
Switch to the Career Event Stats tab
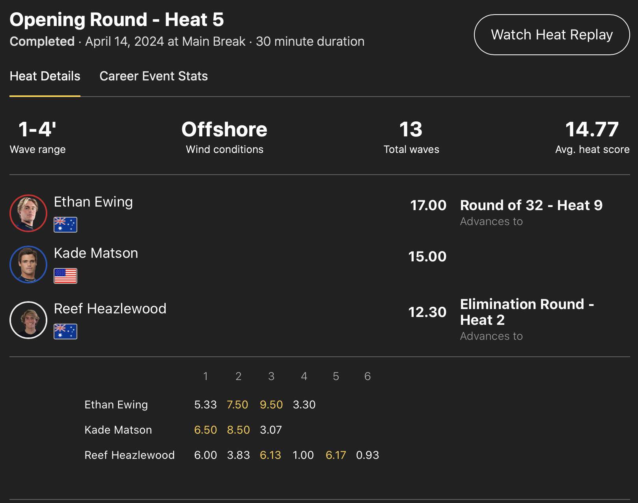coord(153,76)
